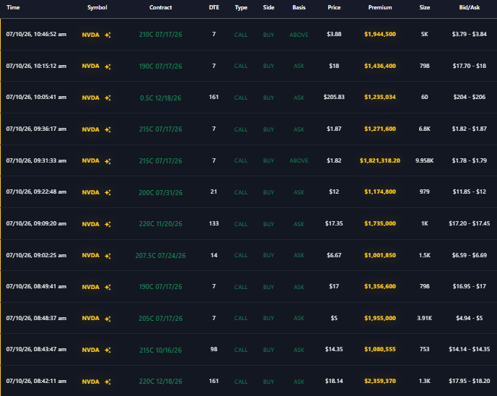Viewport: 497px width, 396px height.
Task: Click sparkle icon in the 10:46:52 am row
Action: (107, 35)
